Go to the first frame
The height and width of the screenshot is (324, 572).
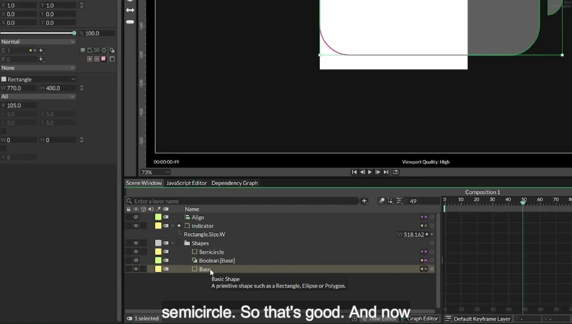point(354,172)
